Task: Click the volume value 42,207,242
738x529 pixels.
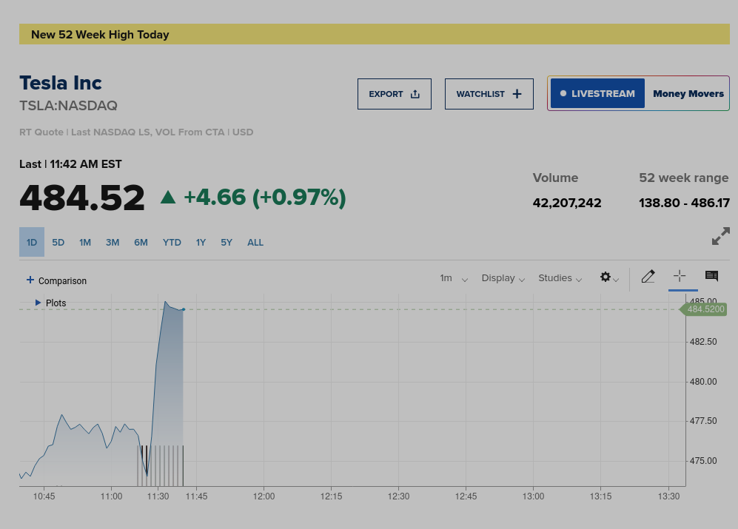Action: click(567, 203)
